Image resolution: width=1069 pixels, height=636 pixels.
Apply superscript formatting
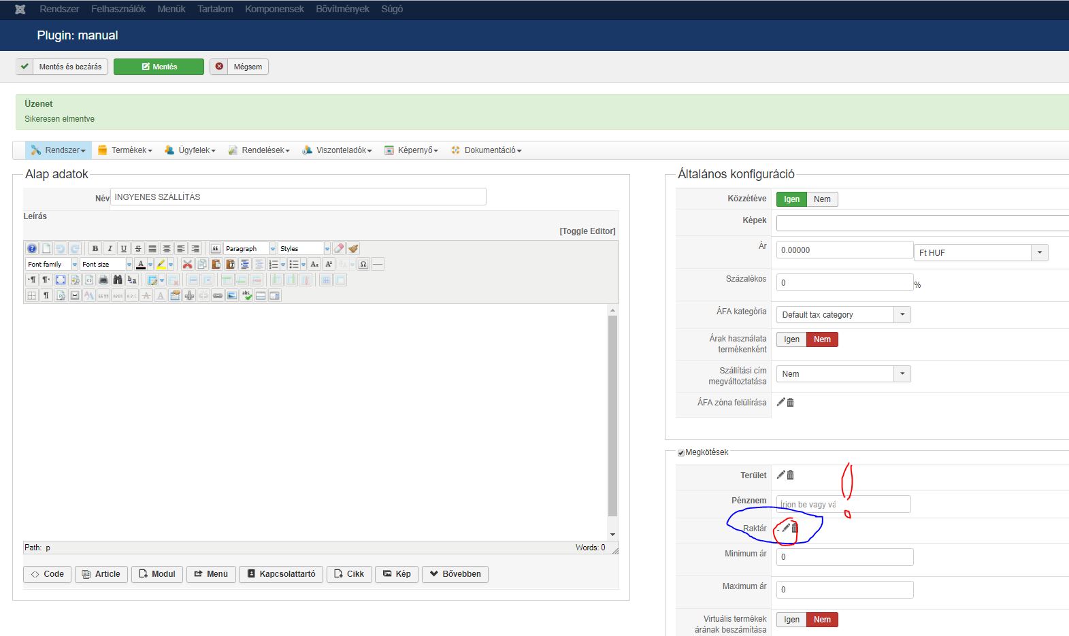(x=329, y=264)
